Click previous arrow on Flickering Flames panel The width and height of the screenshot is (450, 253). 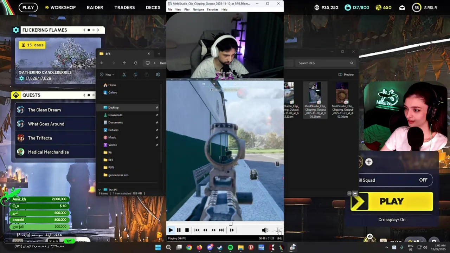[x=84, y=30]
